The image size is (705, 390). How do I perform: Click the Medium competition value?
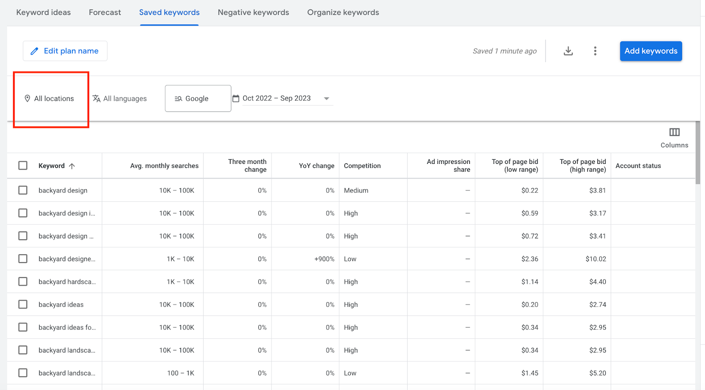point(356,190)
